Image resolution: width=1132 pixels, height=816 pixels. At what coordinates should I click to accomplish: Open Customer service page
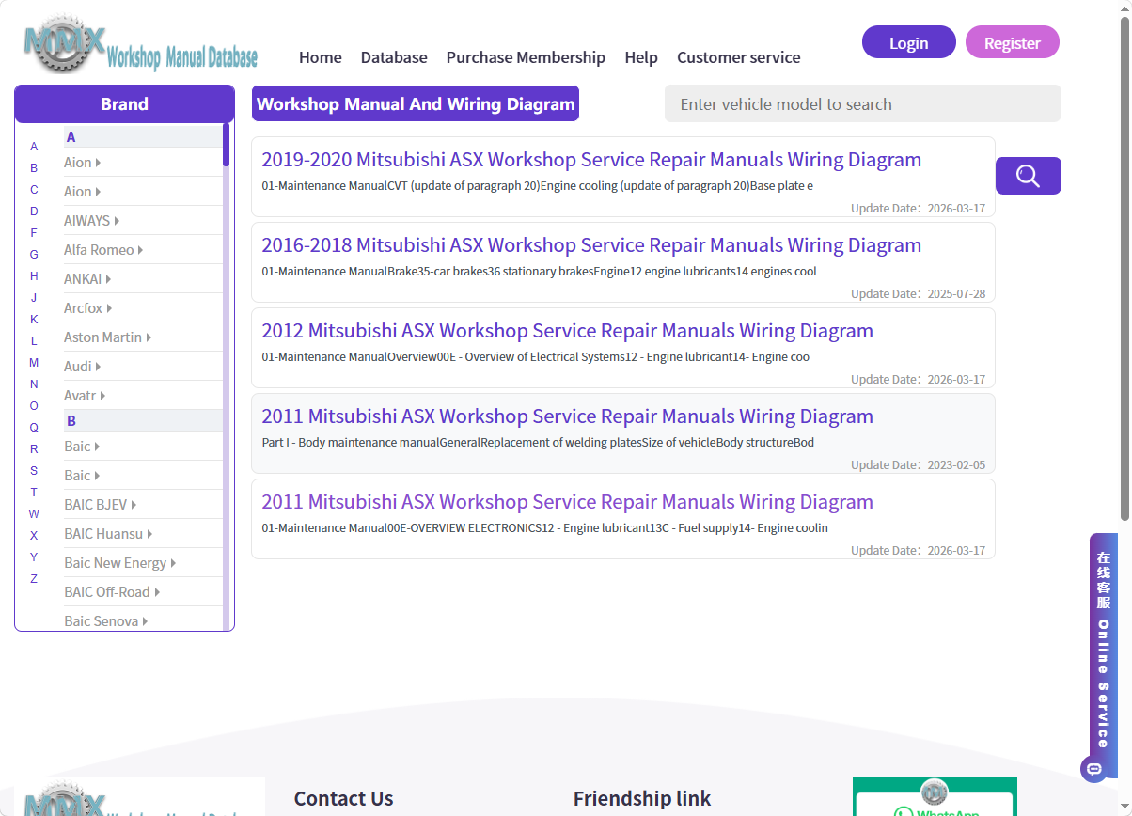pyautogui.click(x=739, y=57)
